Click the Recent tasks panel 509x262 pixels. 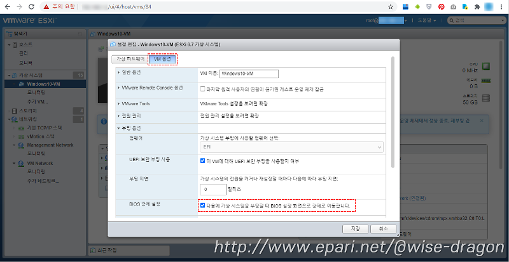coord(129,251)
